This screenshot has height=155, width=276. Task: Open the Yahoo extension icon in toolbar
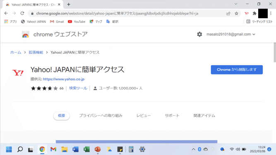247,13
